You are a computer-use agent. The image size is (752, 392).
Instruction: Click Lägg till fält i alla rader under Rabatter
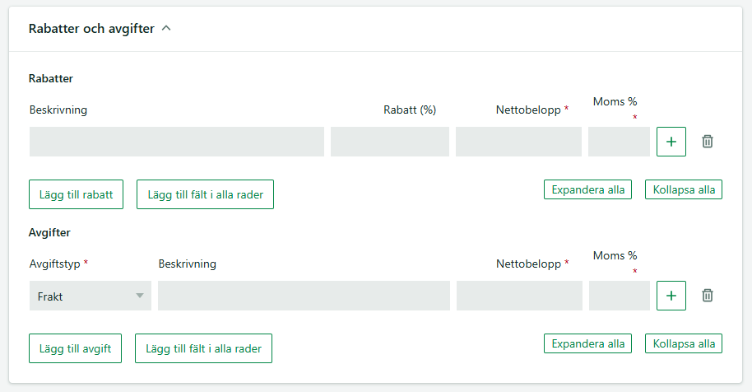tap(205, 194)
